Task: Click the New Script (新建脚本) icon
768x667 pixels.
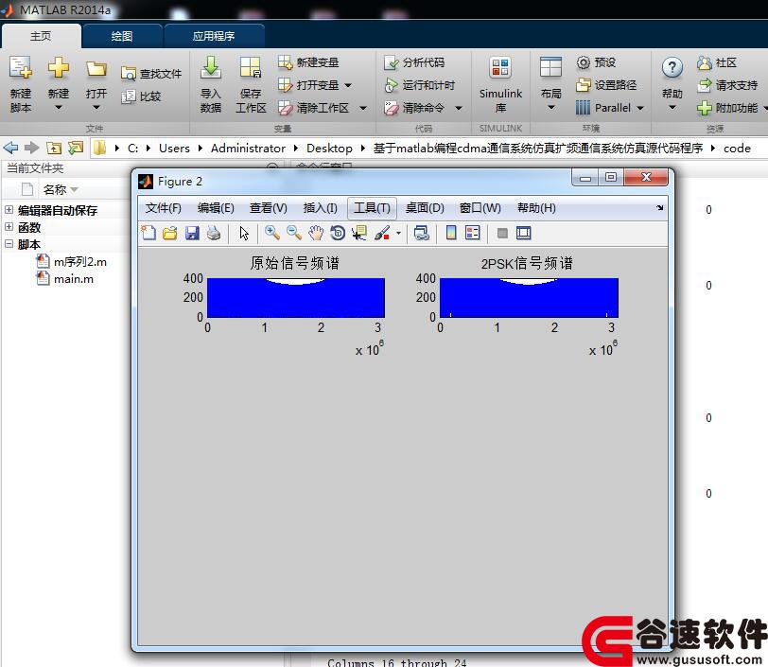Action: [x=21, y=67]
